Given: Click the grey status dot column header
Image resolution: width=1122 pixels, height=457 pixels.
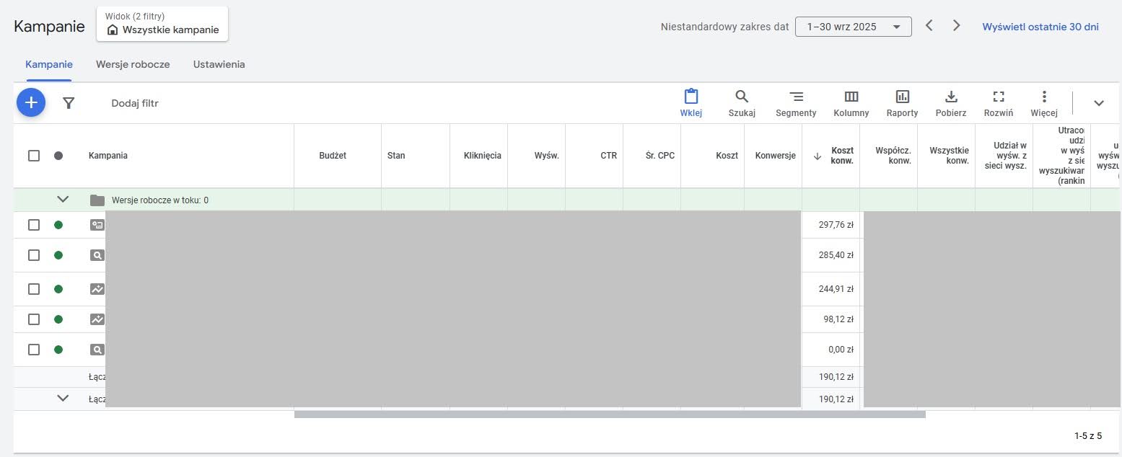Looking at the screenshot, I should click(x=58, y=156).
